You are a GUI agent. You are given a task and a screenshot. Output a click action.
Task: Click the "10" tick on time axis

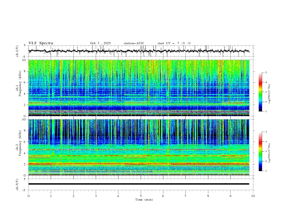pos(253,196)
